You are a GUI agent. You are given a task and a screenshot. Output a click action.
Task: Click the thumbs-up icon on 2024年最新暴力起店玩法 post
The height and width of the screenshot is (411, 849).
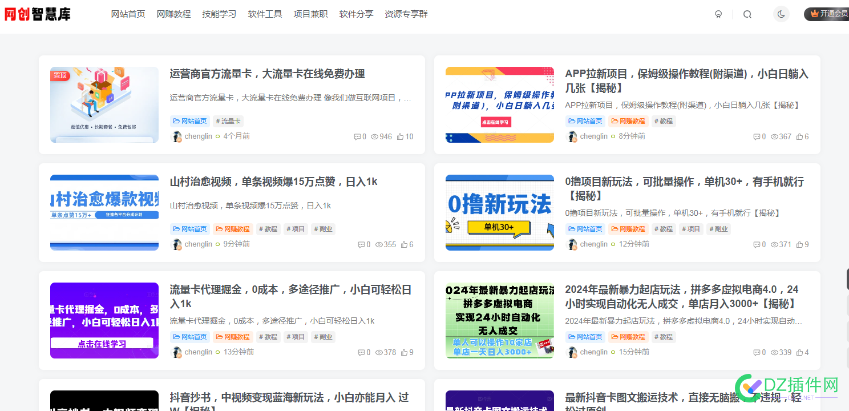click(x=800, y=352)
